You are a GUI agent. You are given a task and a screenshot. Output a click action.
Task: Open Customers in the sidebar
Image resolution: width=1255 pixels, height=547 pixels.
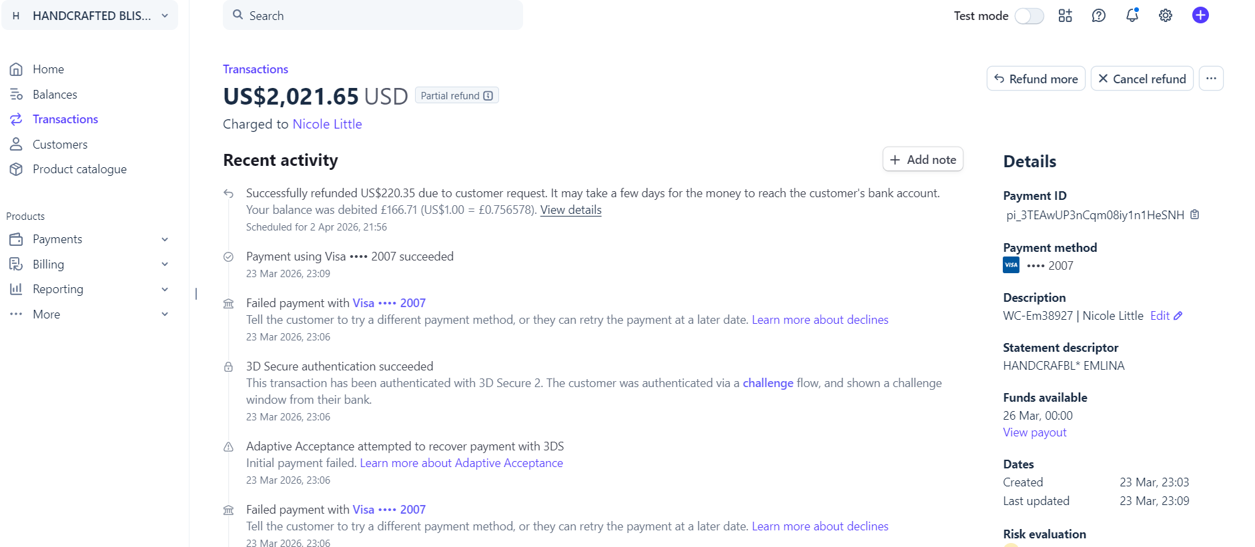click(x=60, y=145)
